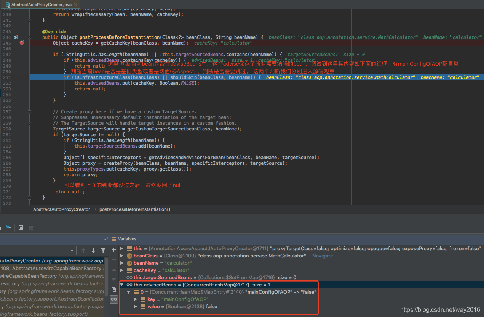Screen dimensions: 484x317
Task: Go to next frame with down arrow
Action: pyautogui.click(x=93, y=251)
